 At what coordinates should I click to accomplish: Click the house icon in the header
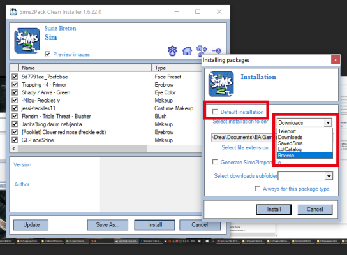click(187, 51)
